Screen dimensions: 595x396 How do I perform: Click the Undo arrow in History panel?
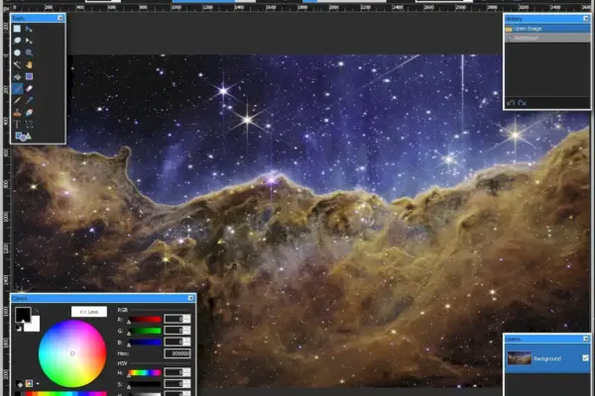point(511,103)
